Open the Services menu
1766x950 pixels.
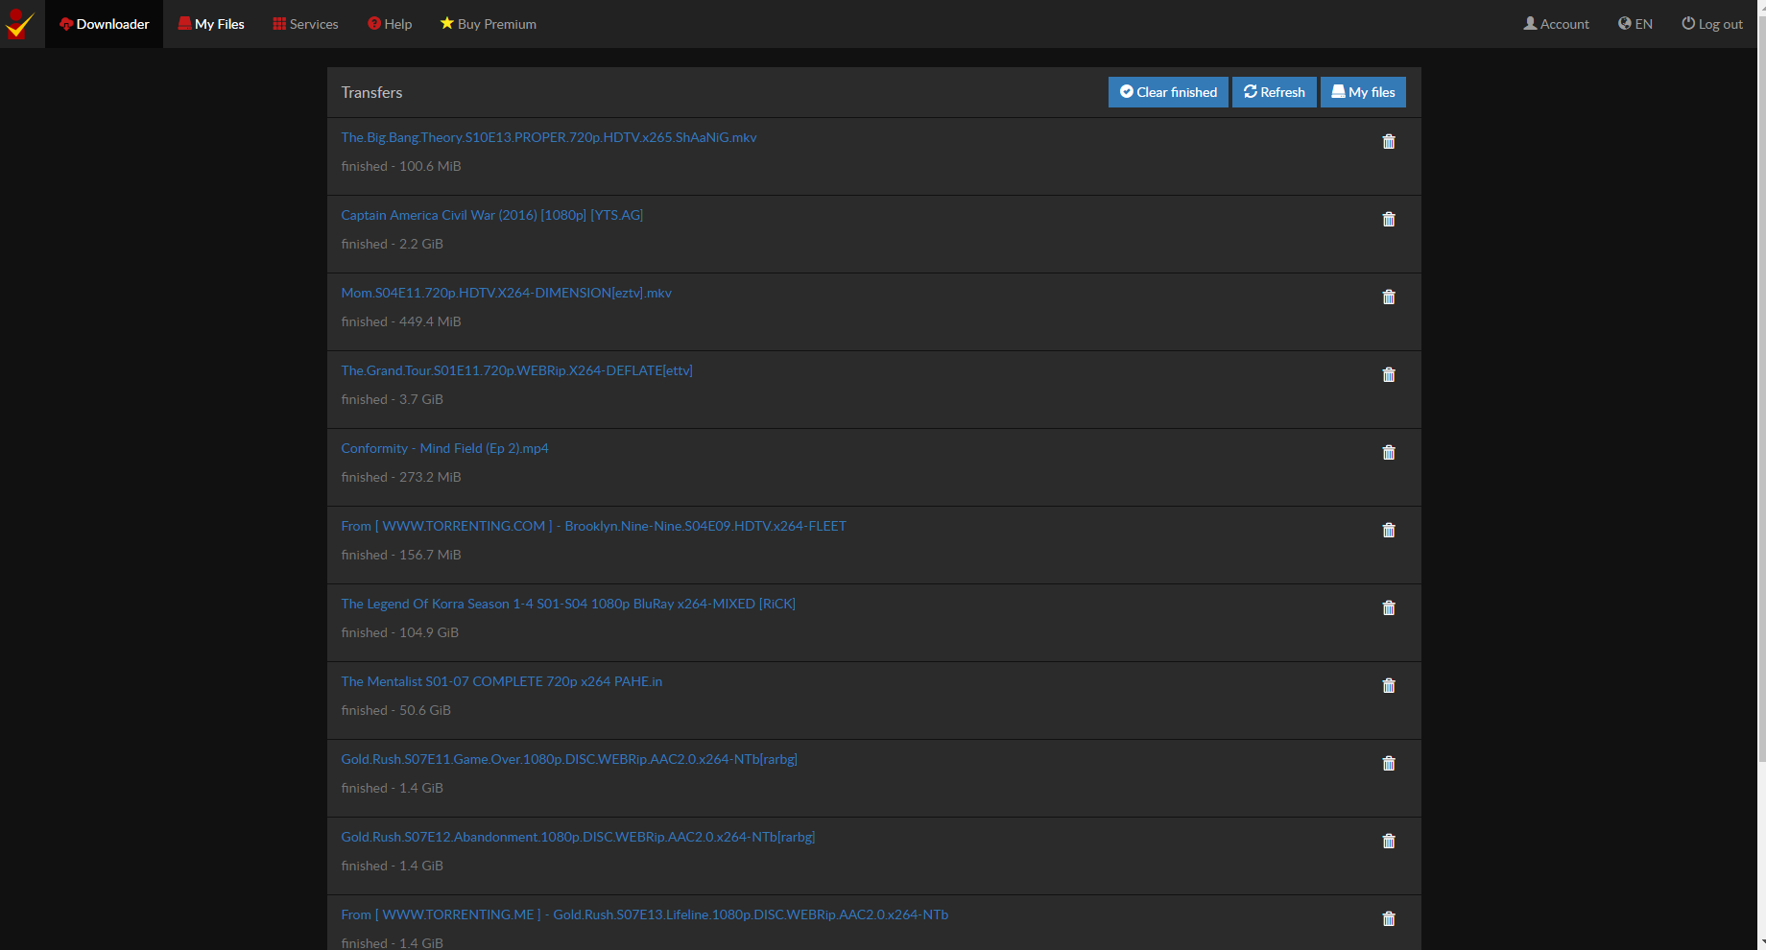tap(305, 24)
